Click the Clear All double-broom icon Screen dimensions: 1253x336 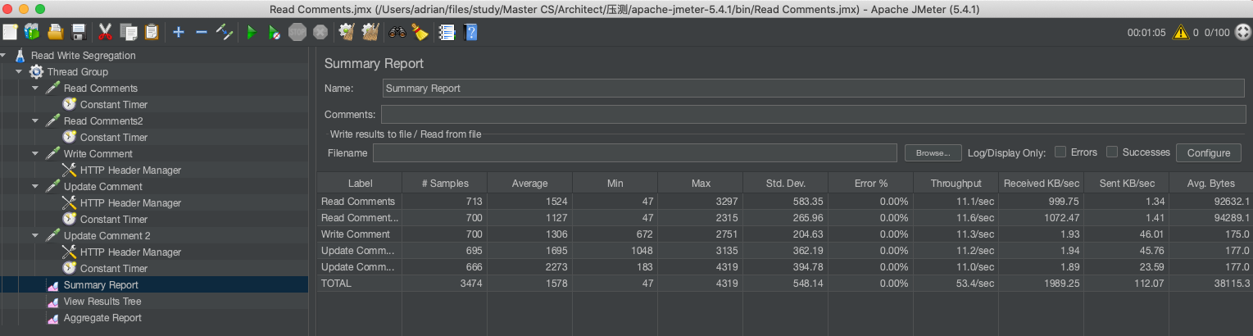click(370, 33)
